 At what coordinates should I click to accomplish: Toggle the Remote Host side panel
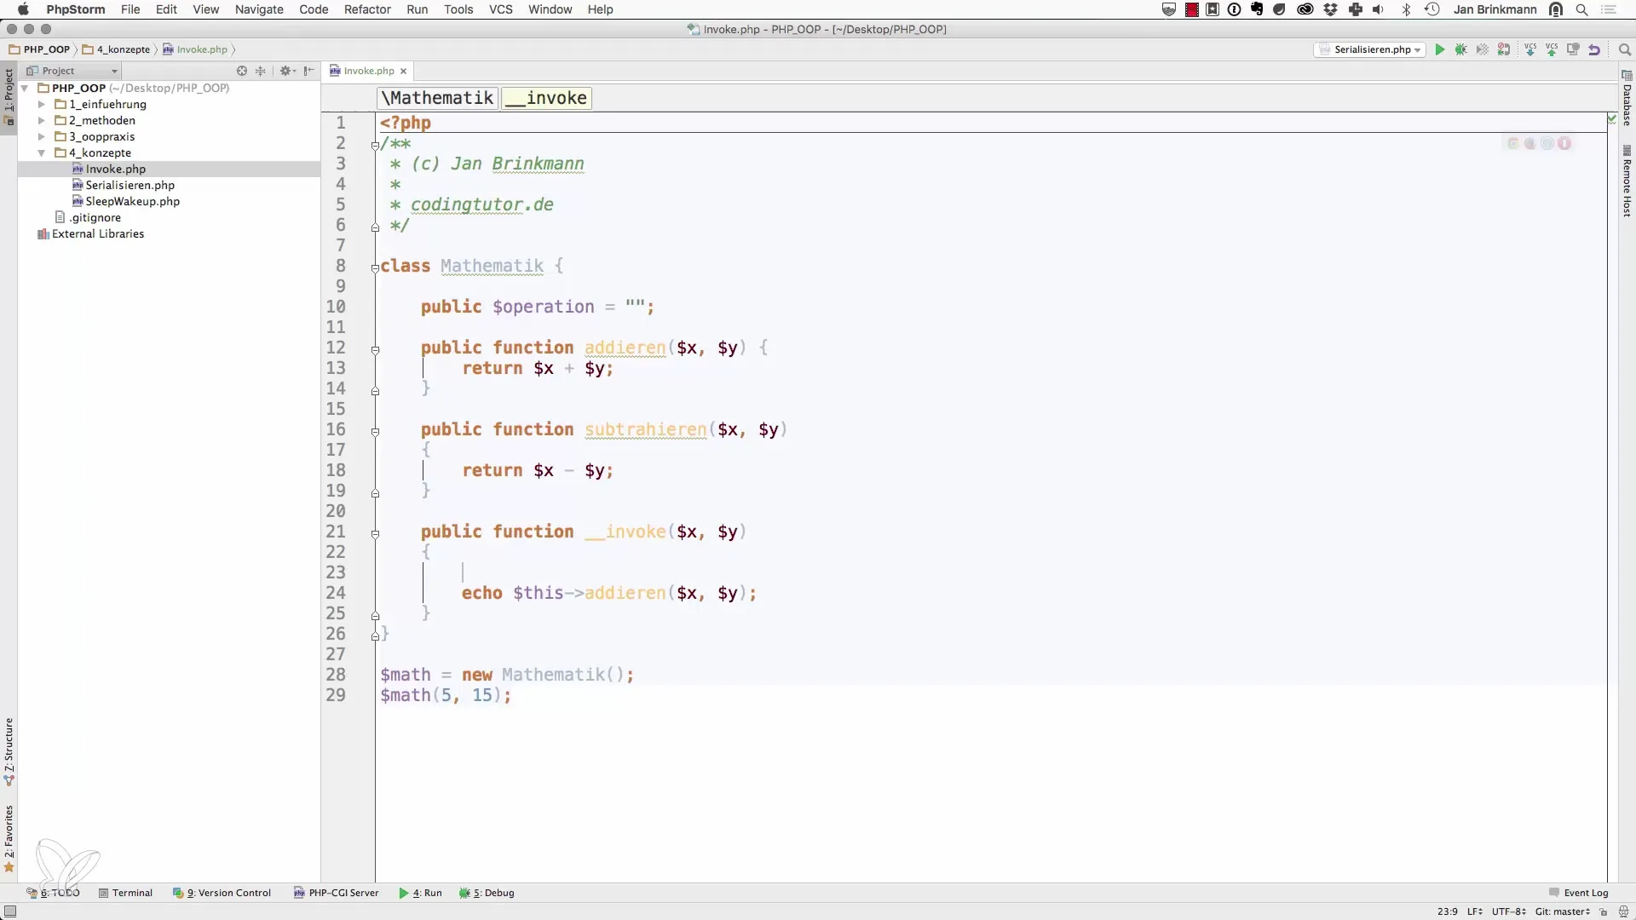1627,181
